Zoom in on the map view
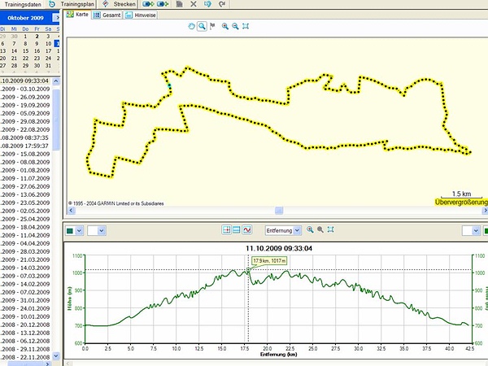Viewport: 488px width, 366px height. (224, 27)
